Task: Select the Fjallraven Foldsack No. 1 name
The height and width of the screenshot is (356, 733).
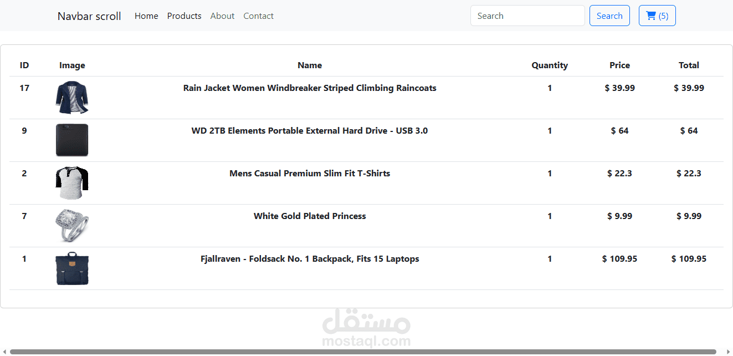Action: click(x=310, y=259)
